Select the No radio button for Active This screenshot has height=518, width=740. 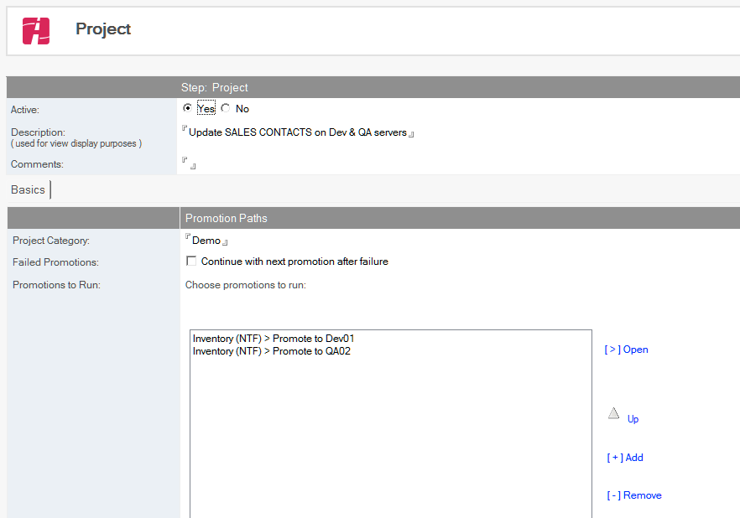click(x=226, y=108)
